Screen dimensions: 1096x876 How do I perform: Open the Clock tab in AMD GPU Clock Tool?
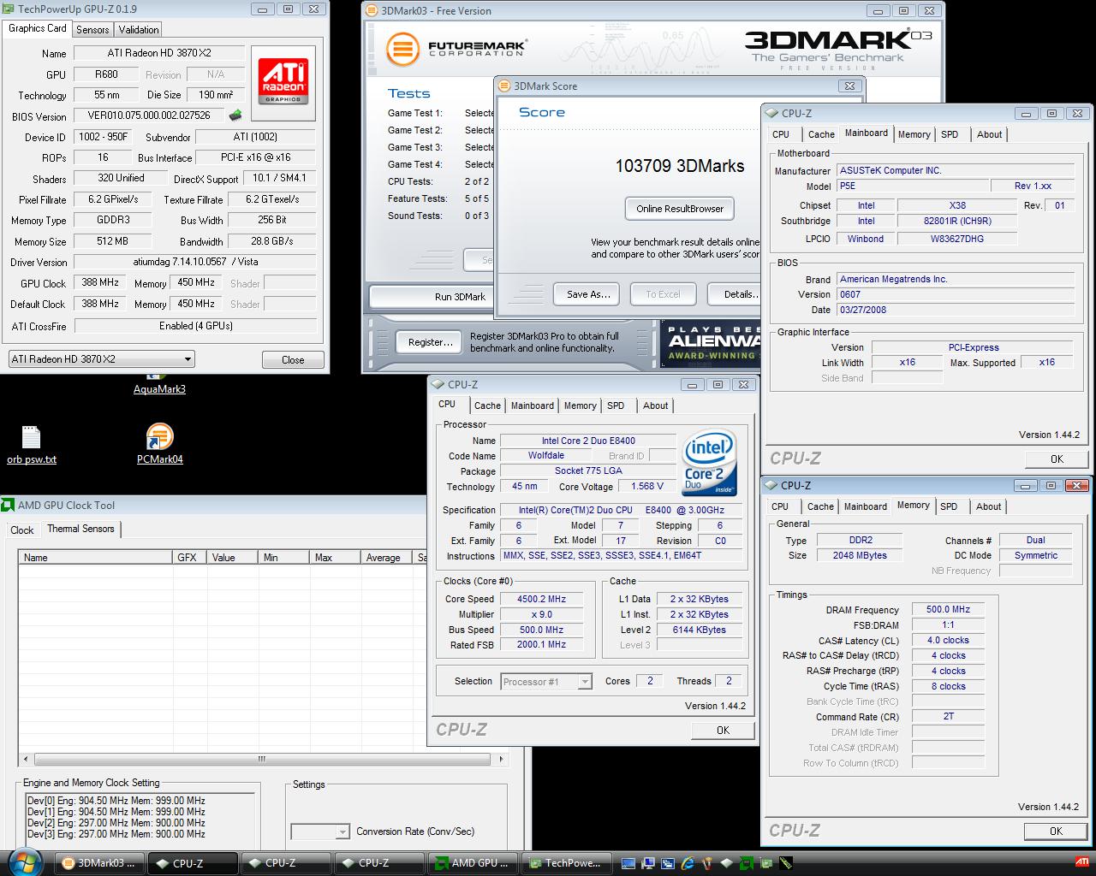click(x=22, y=530)
